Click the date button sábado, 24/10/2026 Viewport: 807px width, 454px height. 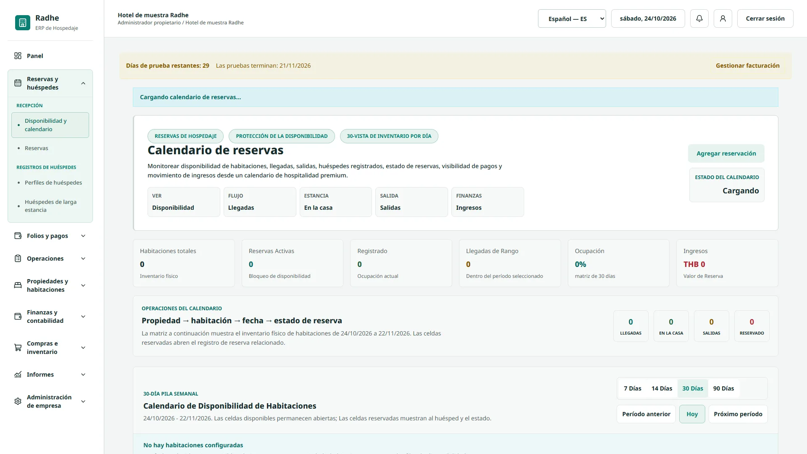(648, 18)
